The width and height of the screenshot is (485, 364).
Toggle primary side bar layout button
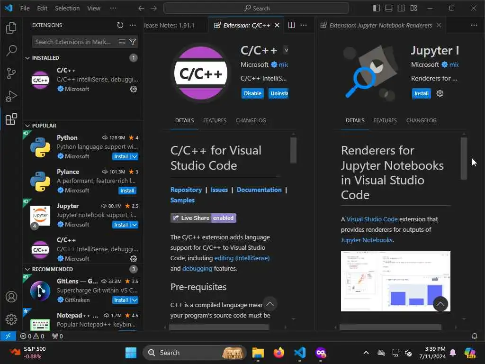coord(377,9)
